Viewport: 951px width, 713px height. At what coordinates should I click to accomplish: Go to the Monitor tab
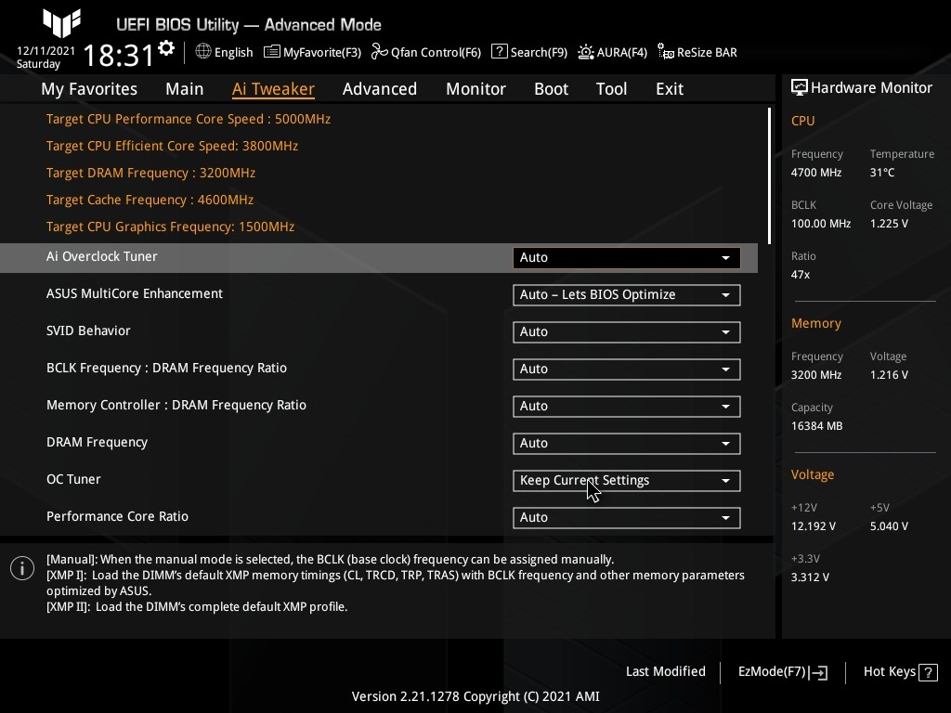point(475,89)
